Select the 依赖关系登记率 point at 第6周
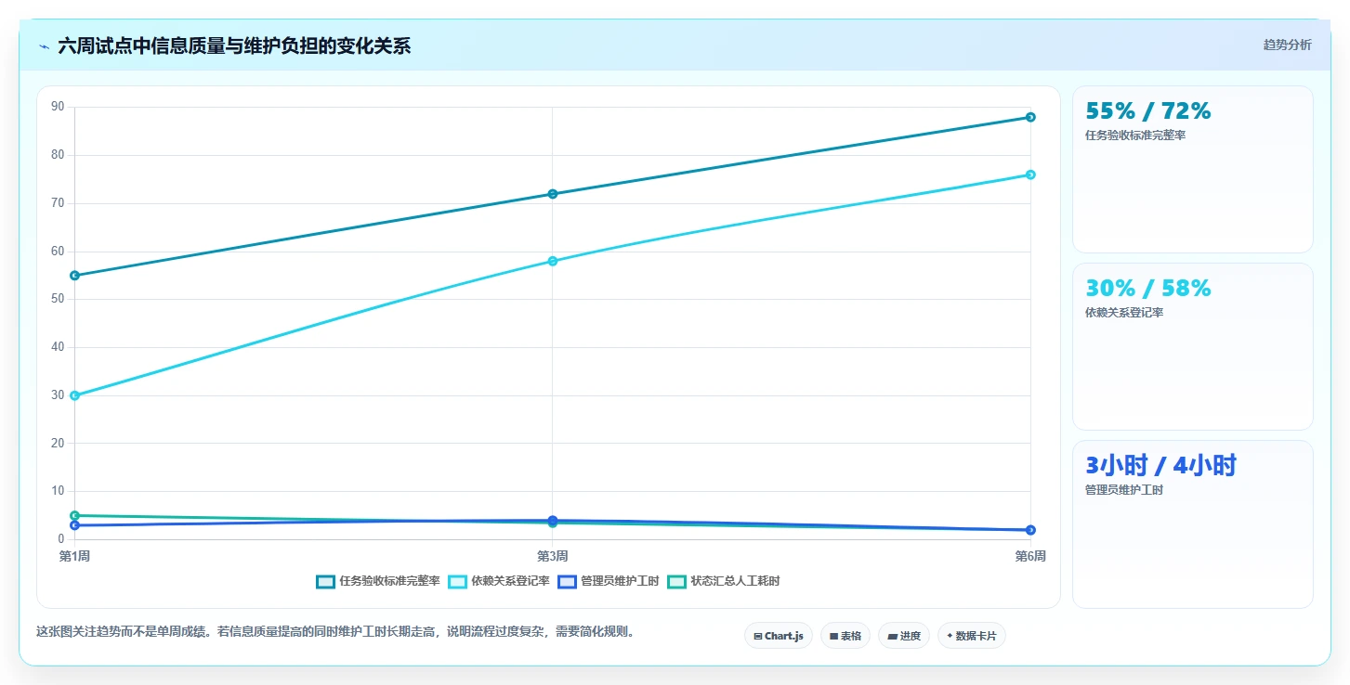The image size is (1350, 685). pos(1030,174)
